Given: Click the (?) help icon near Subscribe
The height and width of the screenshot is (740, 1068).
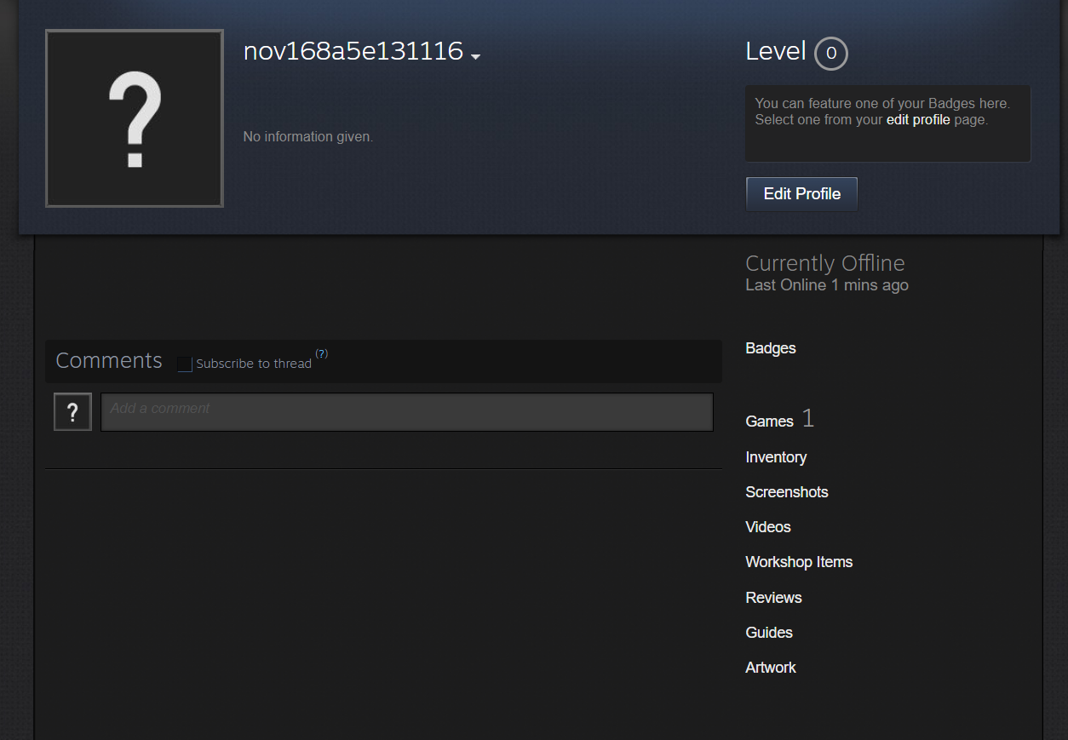Looking at the screenshot, I should 321,354.
